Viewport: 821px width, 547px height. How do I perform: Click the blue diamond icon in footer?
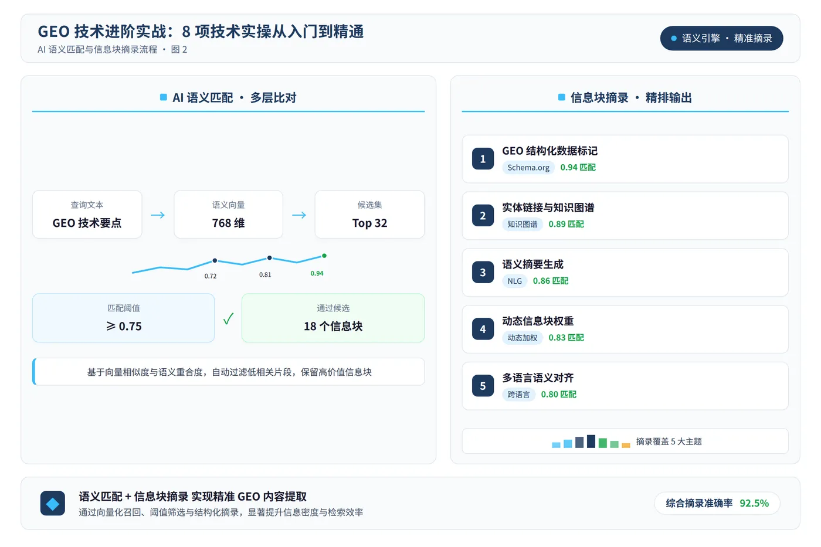(x=53, y=504)
